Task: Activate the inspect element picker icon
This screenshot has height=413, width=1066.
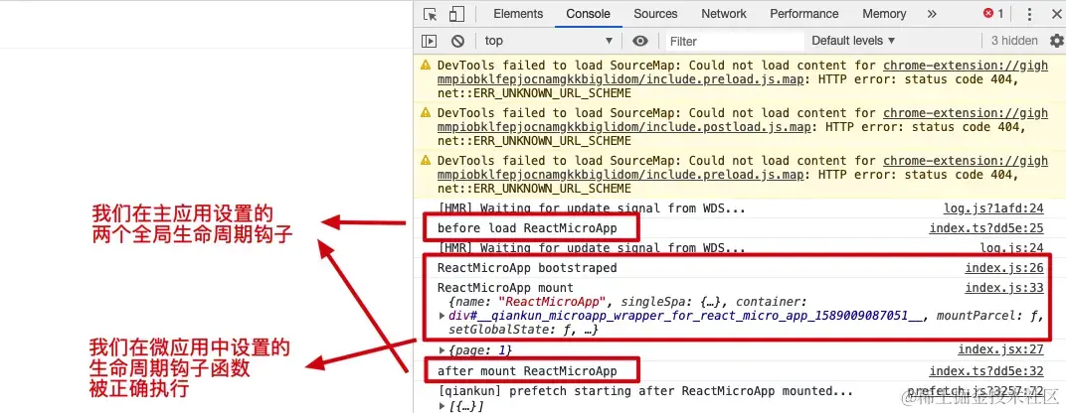Action: [430, 14]
